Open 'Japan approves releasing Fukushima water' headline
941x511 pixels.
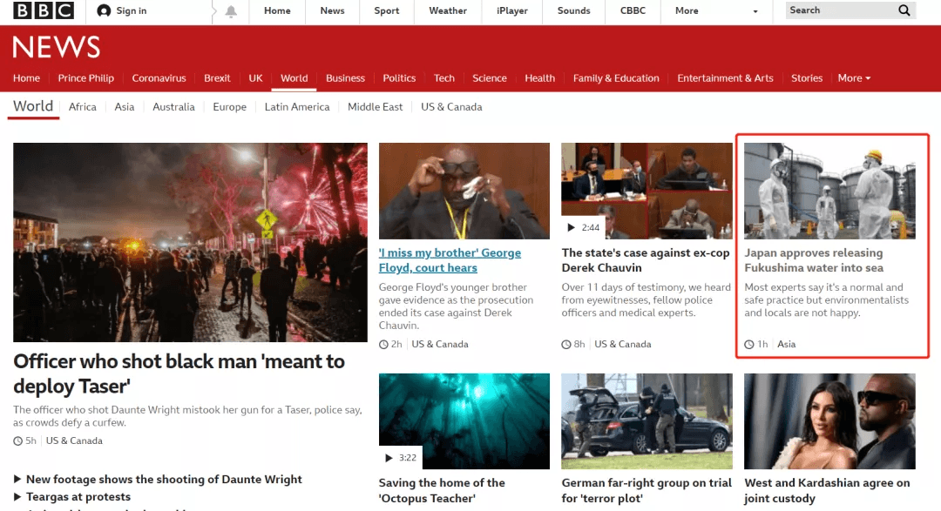click(814, 260)
